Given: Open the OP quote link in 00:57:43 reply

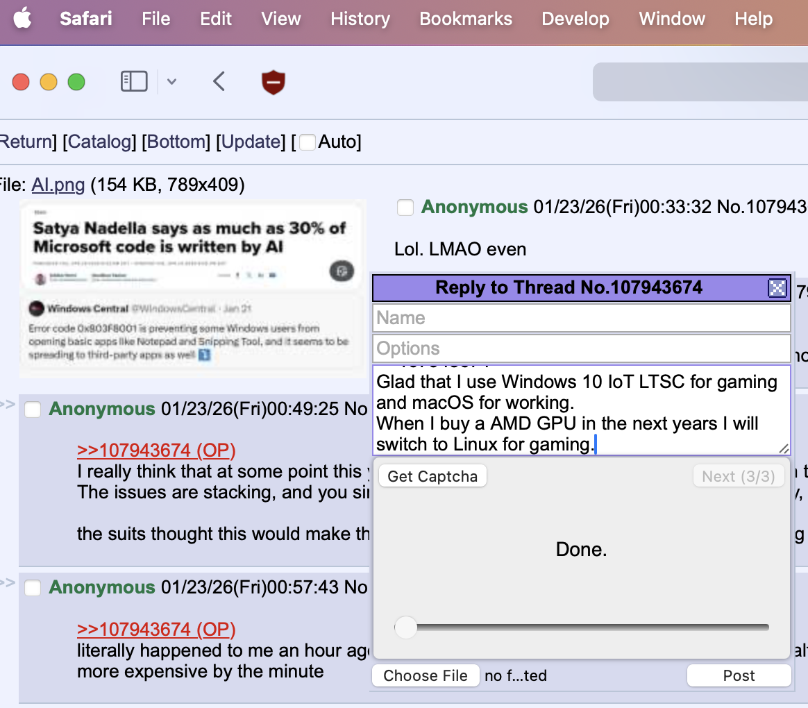Looking at the screenshot, I should coord(156,629).
